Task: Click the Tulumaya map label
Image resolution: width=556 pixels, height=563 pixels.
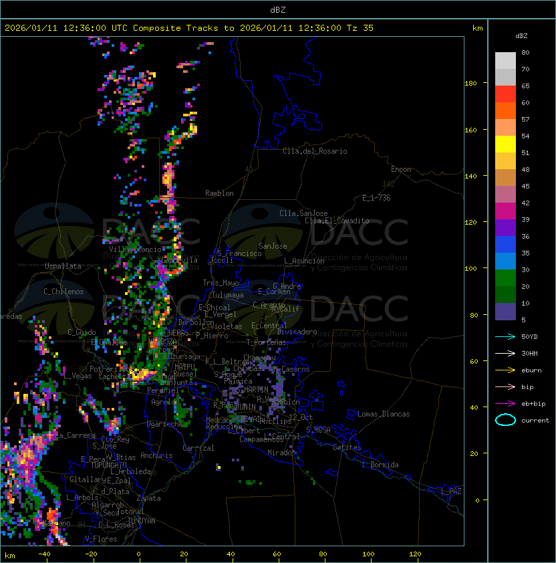Action: [x=228, y=295]
